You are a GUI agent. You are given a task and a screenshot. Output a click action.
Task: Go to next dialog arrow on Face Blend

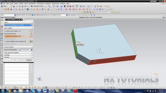tap(24, 20)
